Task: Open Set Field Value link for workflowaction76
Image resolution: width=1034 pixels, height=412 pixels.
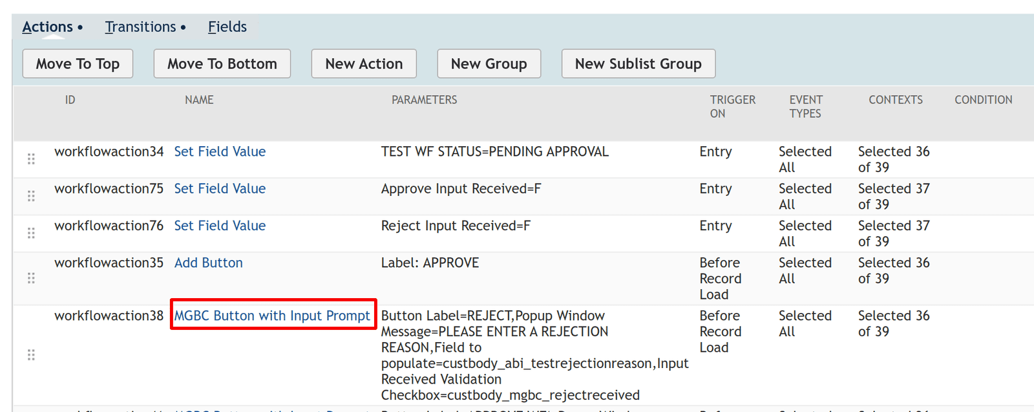Action: point(220,226)
